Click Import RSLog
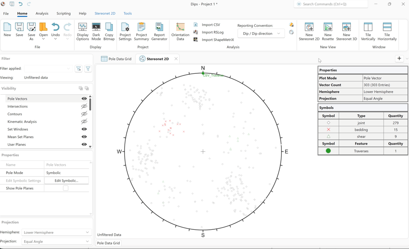Viewport: 409px width, 249px height. [x=209, y=32]
